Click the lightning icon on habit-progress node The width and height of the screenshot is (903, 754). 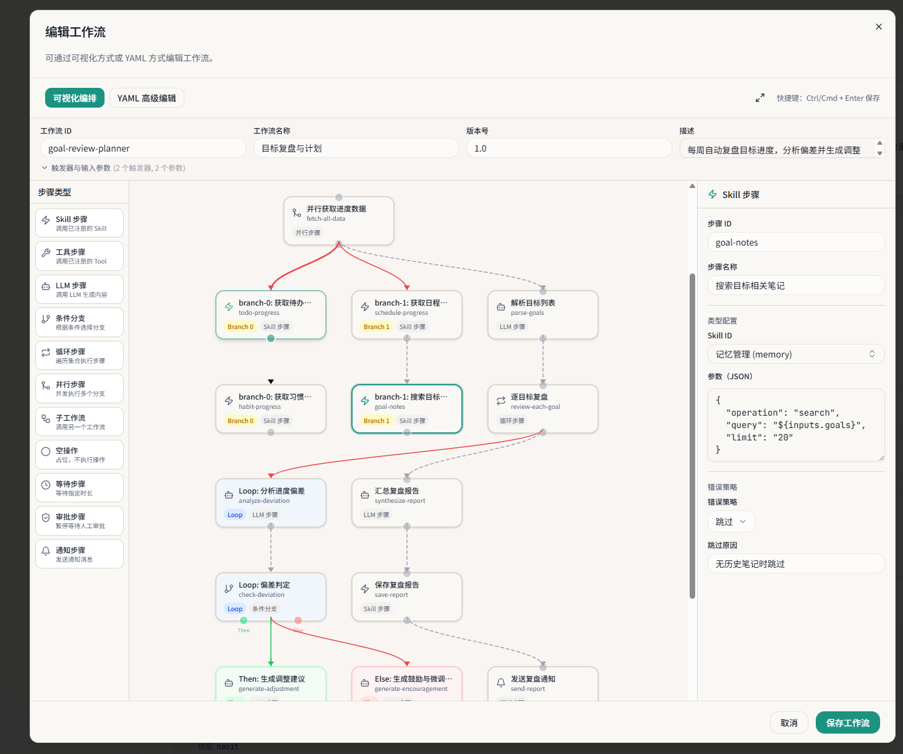(x=229, y=401)
